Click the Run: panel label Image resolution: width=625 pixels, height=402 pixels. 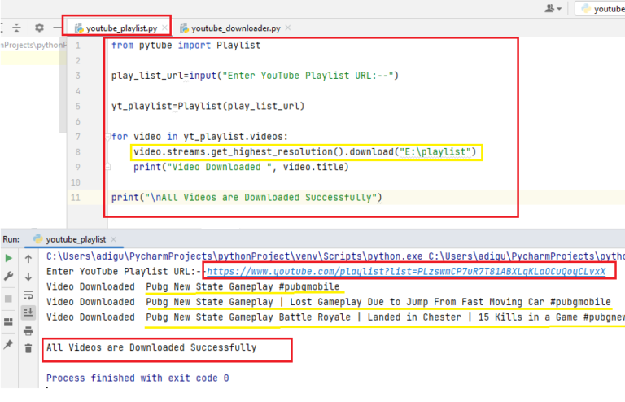[x=11, y=239]
